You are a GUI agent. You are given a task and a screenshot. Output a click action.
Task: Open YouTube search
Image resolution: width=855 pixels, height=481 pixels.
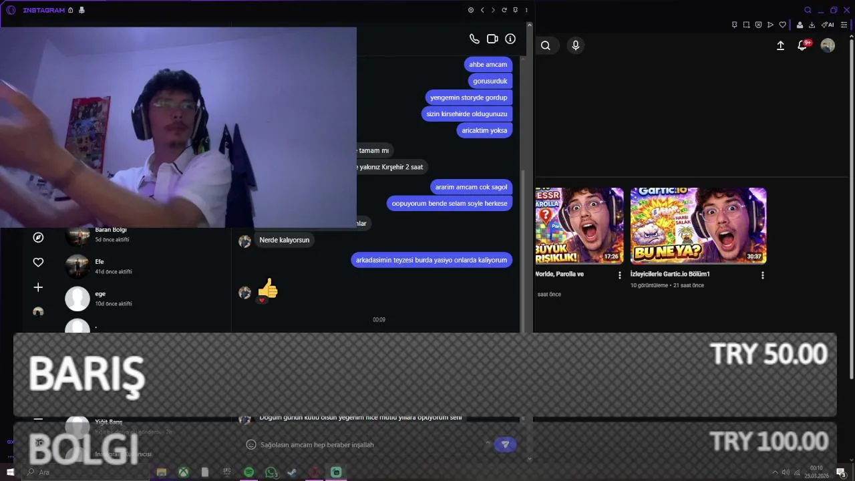pyautogui.click(x=546, y=45)
